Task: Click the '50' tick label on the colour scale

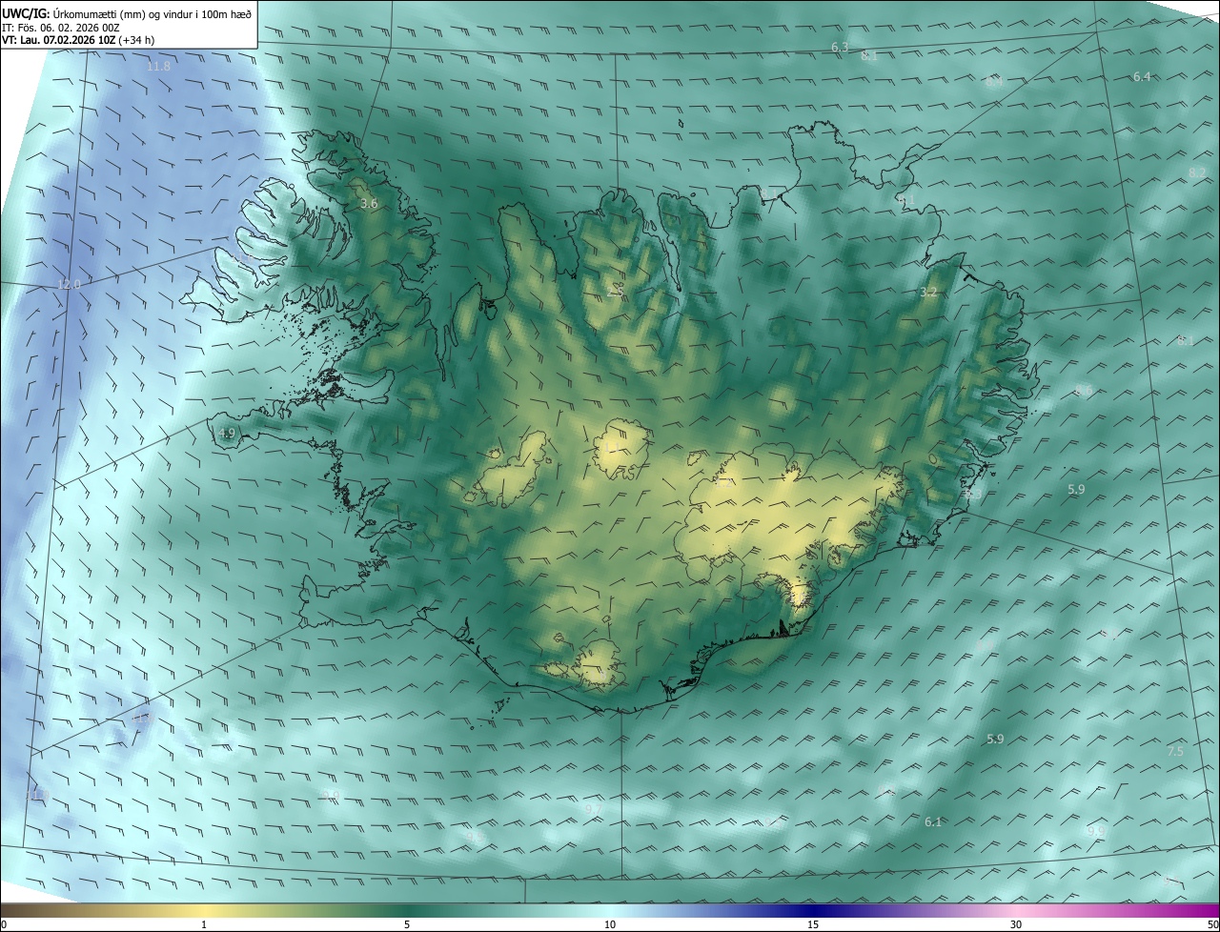Action: point(1212,925)
